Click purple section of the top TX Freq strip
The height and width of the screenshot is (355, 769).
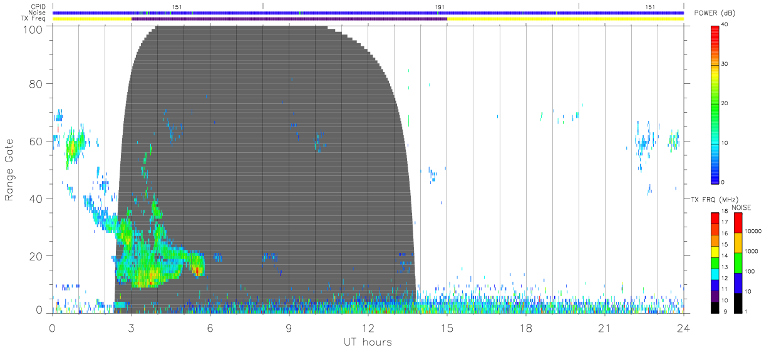289,19
